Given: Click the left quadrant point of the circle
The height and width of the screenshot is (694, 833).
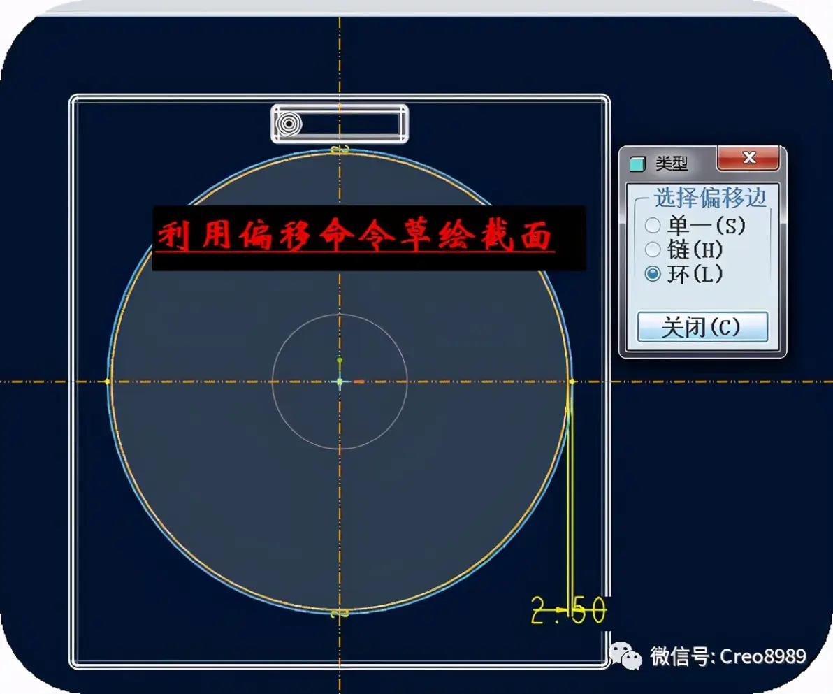Looking at the screenshot, I should (x=108, y=382).
